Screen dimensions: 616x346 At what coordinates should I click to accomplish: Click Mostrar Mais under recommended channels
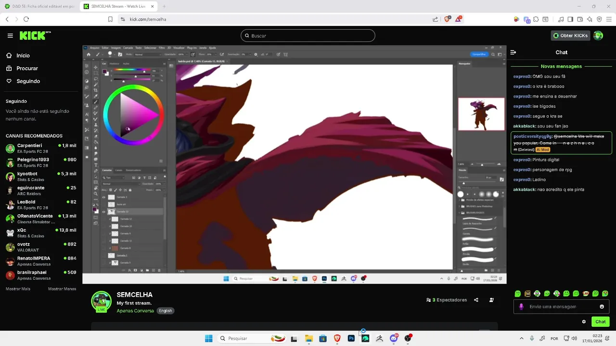[18, 289]
